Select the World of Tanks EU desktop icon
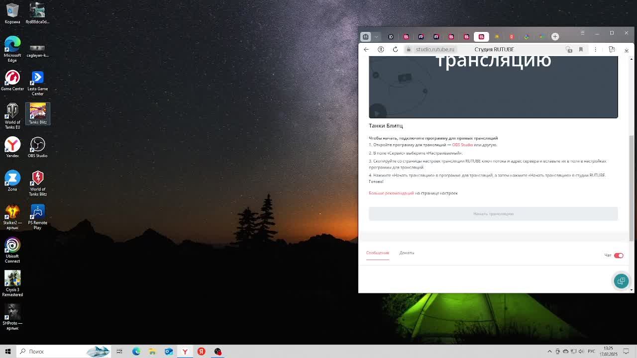Screen dimensions: 637x358 coord(12,116)
